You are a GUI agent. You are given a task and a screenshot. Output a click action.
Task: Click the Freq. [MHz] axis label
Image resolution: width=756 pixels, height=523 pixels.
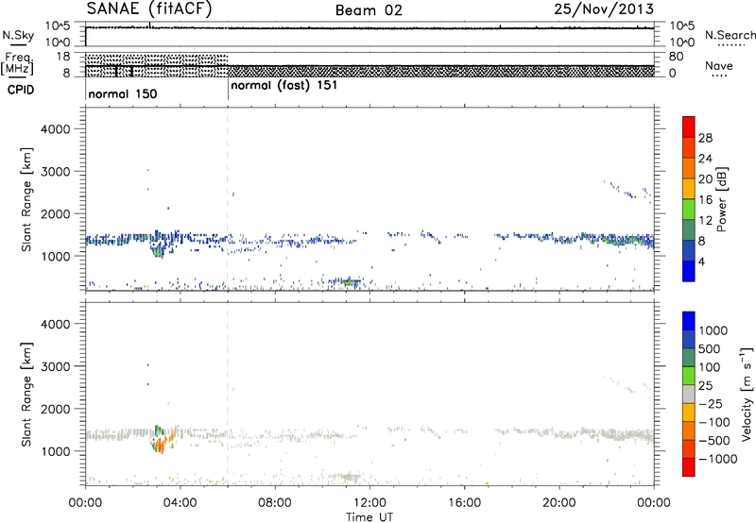tap(17, 63)
